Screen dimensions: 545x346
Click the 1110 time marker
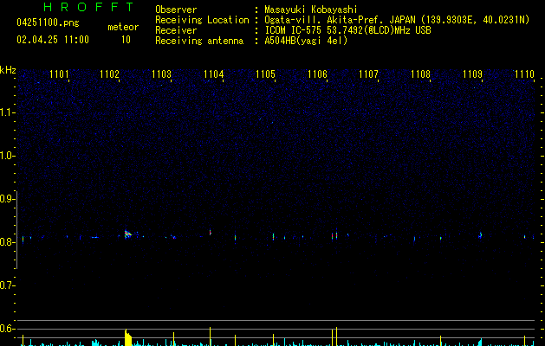point(524,74)
